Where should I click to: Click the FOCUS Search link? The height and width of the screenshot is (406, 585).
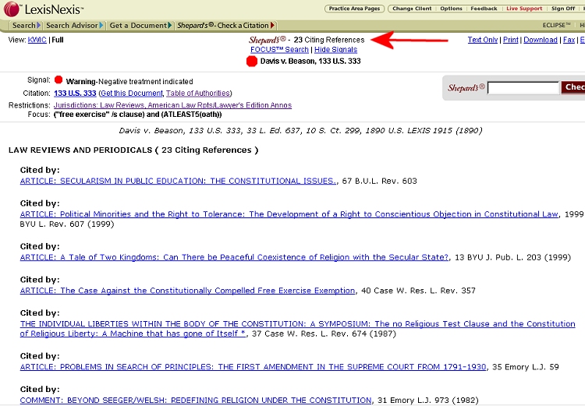pos(279,49)
